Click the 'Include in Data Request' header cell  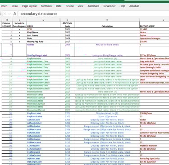[x=19, y=25]
